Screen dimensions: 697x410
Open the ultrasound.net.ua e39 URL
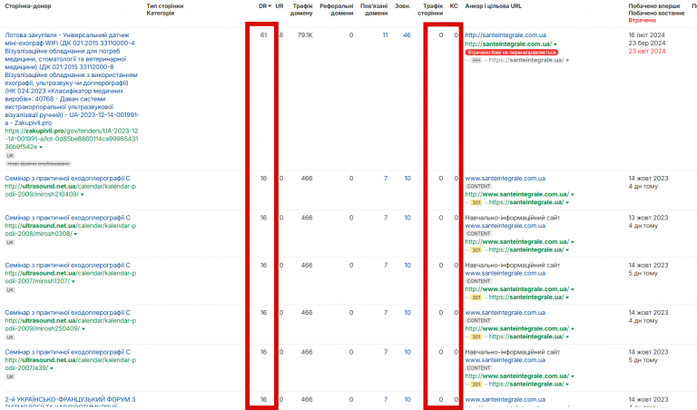pos(70,365)
